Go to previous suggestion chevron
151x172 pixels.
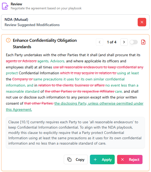tap(100, 42)
